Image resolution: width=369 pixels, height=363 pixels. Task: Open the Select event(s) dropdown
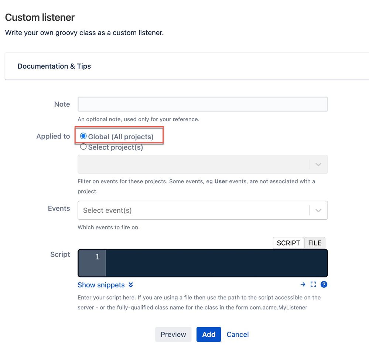pyautogui.click(x=203, y=210)
